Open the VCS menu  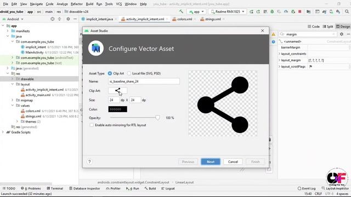click(118, 4)
